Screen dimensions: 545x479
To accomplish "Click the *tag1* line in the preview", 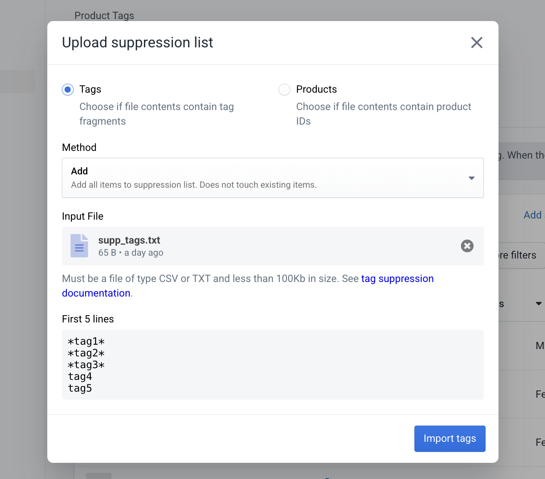I will click(86, 341).
